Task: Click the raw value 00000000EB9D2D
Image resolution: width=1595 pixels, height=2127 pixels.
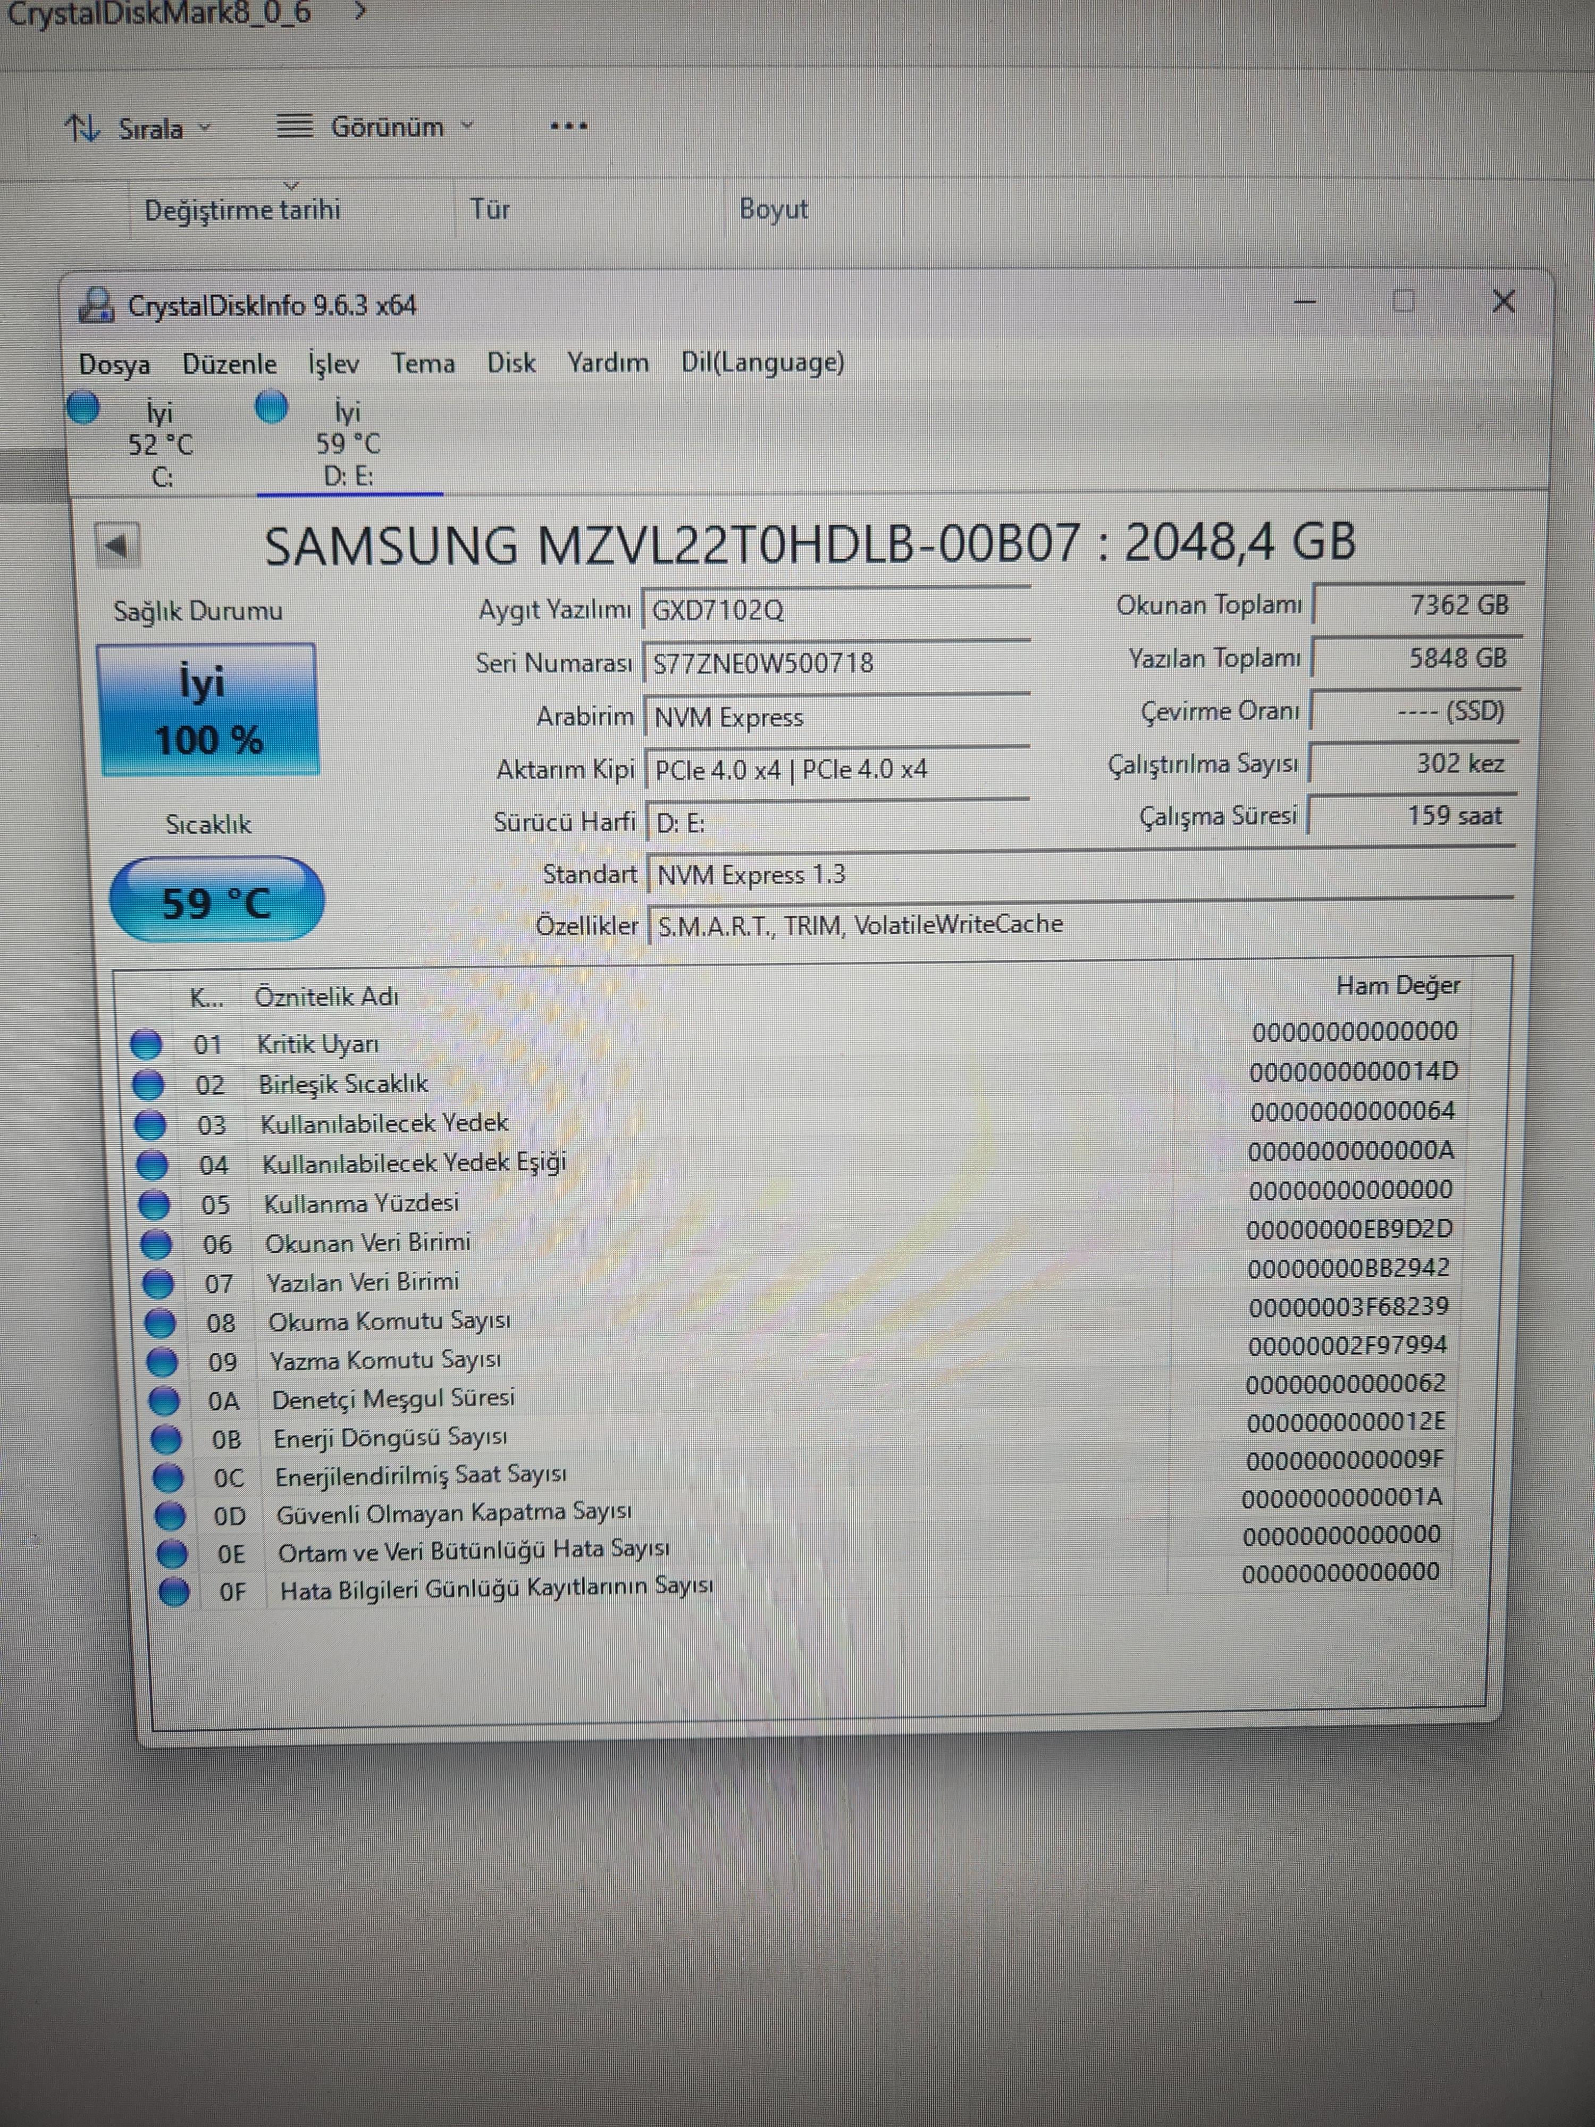Action: tap(1349, 1230)
